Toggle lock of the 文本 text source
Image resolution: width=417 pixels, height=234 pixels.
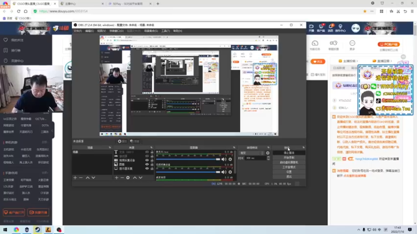point(152,152)
